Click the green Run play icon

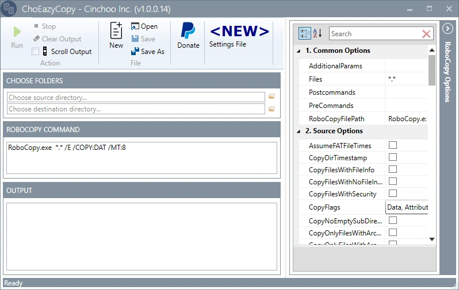point(17,32)
